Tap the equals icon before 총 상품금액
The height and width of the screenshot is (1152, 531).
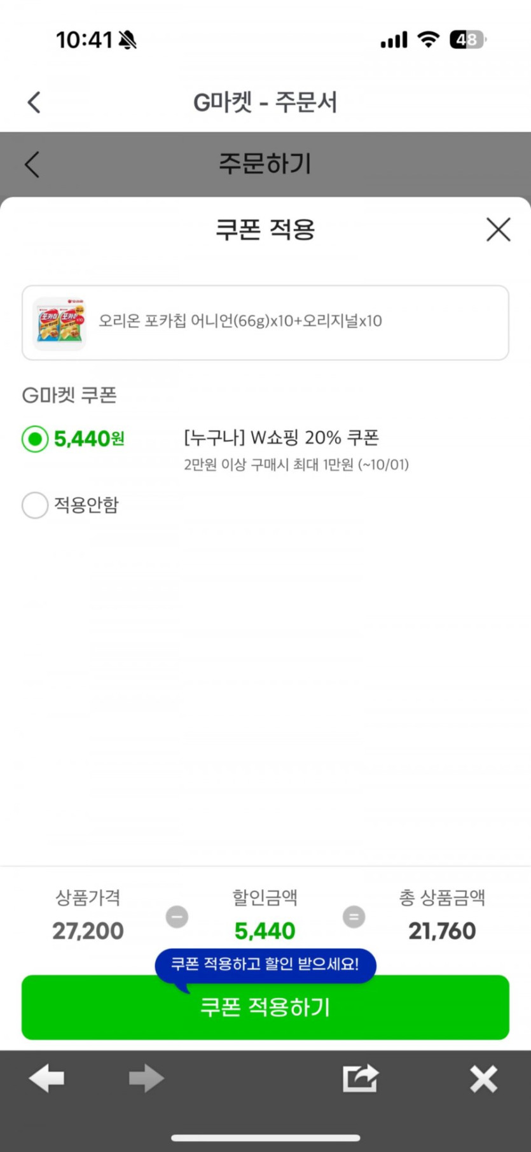pyautogui.click(x=354, y=917)
